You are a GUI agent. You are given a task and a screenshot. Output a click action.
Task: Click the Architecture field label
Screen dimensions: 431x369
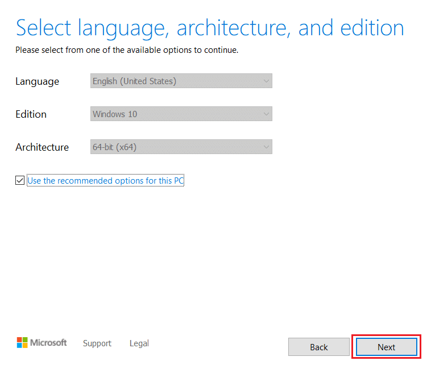point(42,147)
